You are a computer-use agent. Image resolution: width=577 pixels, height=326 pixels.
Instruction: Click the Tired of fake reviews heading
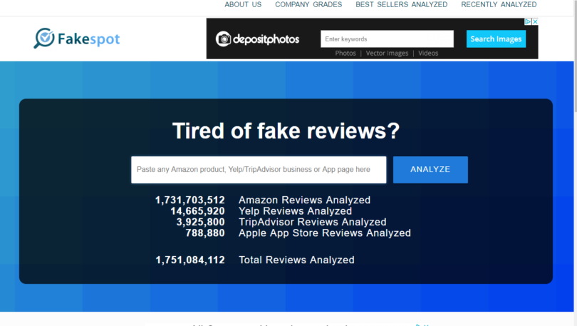(286, 131)
